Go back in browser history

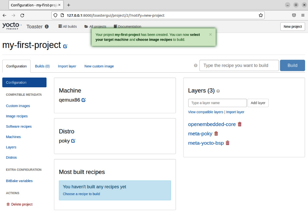[5, 15]
